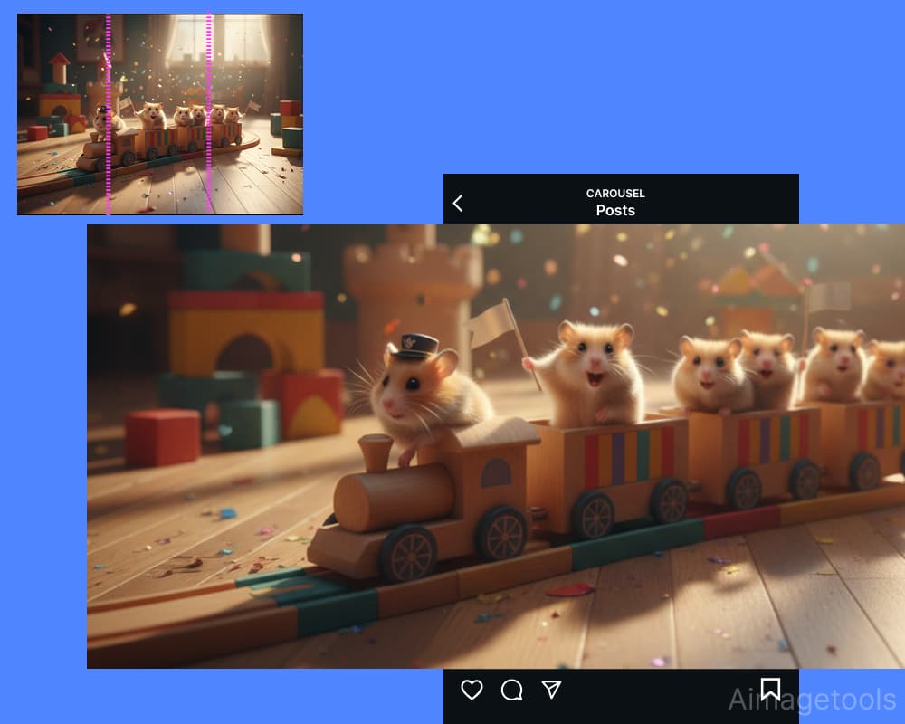Open the Posts header dropdown
This screenshot has height=724, width=905.
point(616,211)
